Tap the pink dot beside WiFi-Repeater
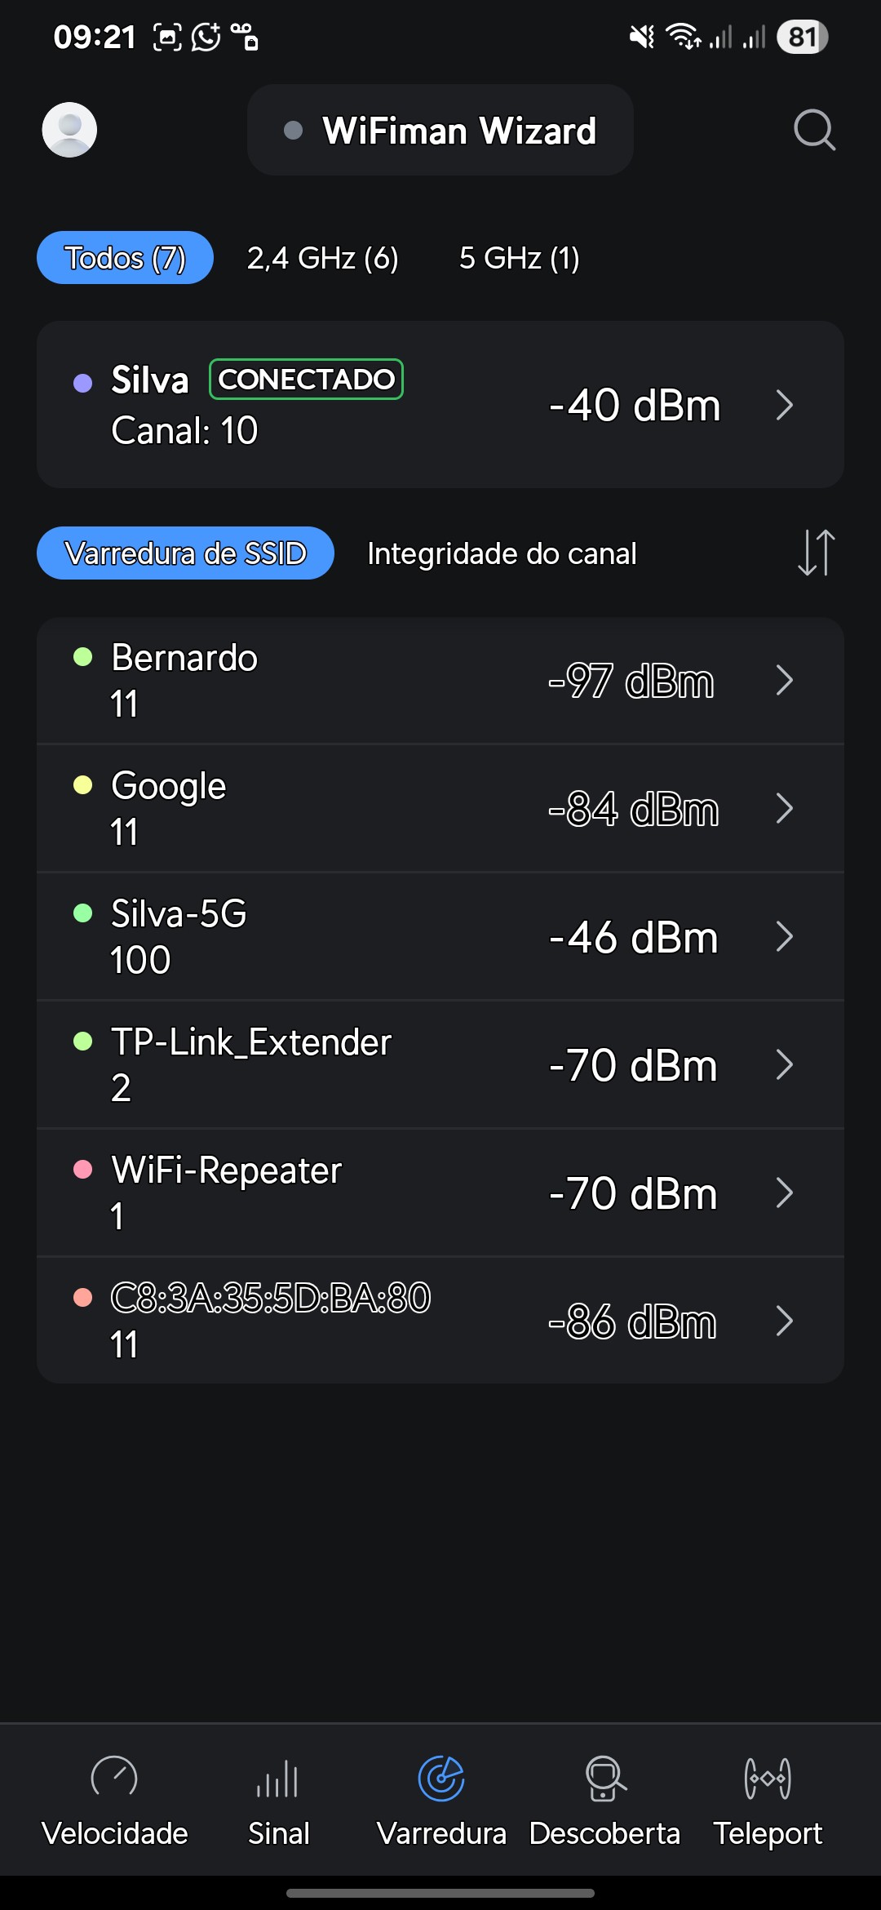Image resolution: width=881 pixels, height=1910 pixels. click(83, 1170)
